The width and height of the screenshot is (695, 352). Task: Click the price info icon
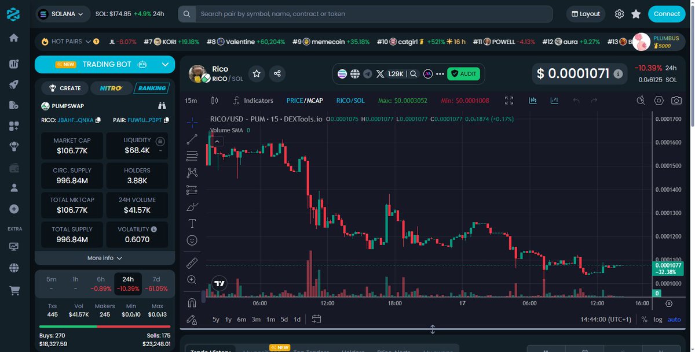click(x=618, y=74)
